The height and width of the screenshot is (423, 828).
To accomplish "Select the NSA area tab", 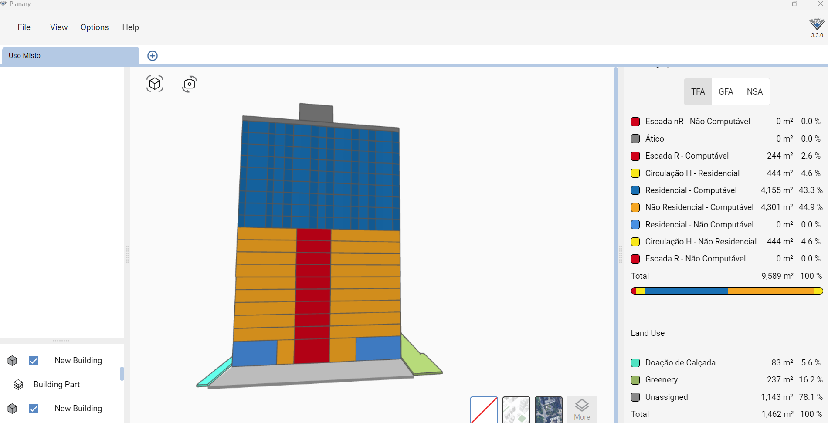I will 755,92.
